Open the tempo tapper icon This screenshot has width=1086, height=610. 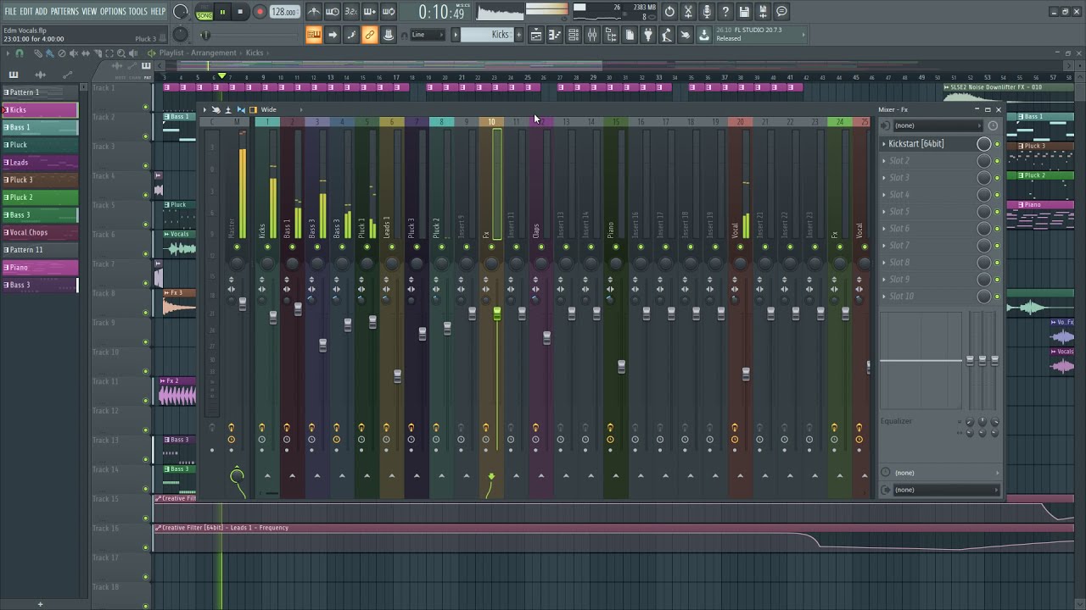(666, 35)
